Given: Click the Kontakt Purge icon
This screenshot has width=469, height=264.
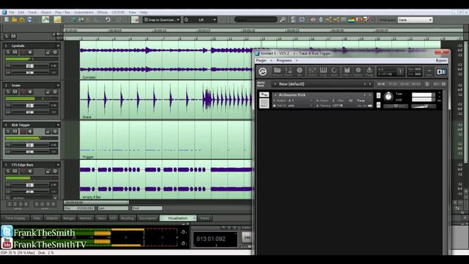Looking at the screenshot, I should tap(369, 72).
